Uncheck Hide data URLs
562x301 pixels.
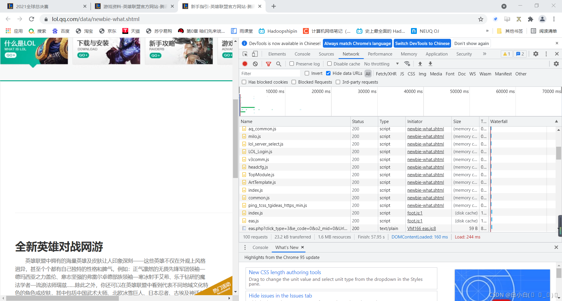pyautogui.click(x=328, y=73)
